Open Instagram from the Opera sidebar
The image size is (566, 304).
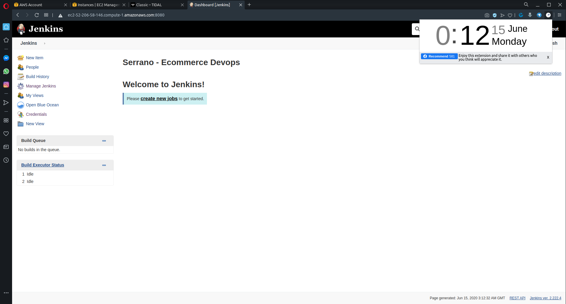(6, 85)
